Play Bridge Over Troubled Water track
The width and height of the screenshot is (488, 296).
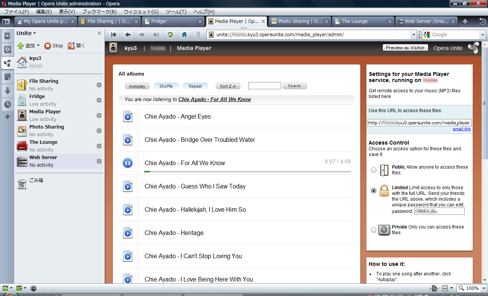click(x=128, y=140)
